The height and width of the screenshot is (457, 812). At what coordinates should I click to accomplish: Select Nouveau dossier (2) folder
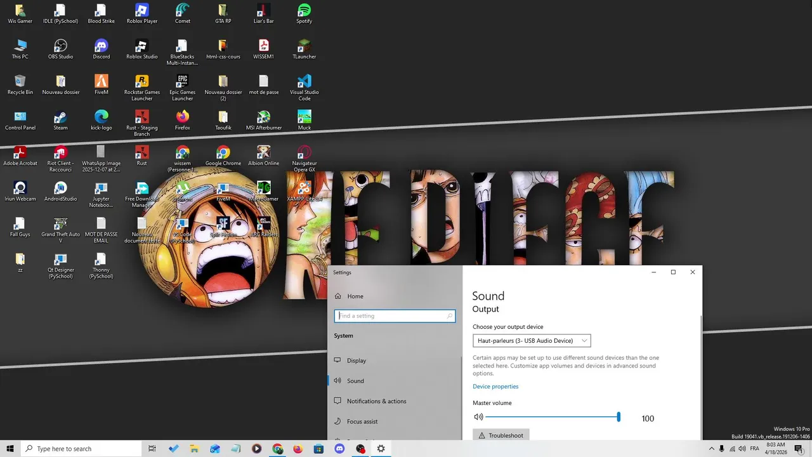(223, 88)
